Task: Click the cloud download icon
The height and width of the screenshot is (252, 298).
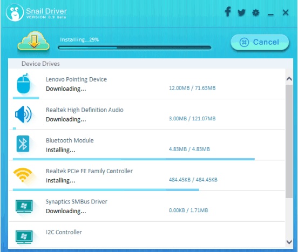Action: [x=33, y=41]
